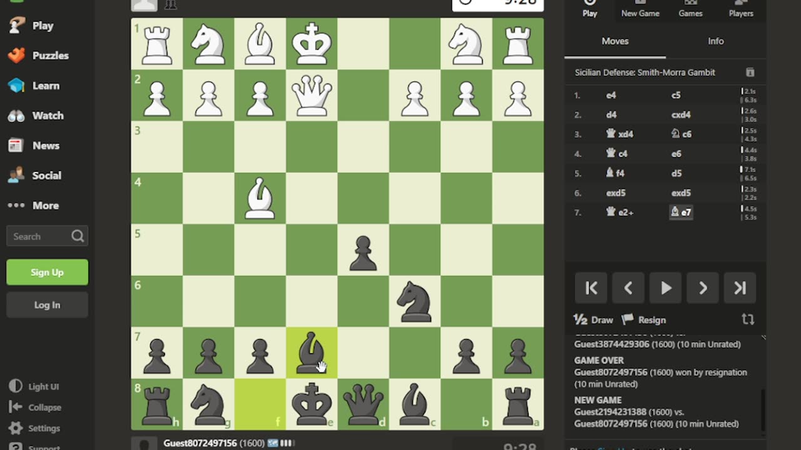Jump to black's move c5
The height and width of the screenshot is (450, 801).
click(676, 96)
